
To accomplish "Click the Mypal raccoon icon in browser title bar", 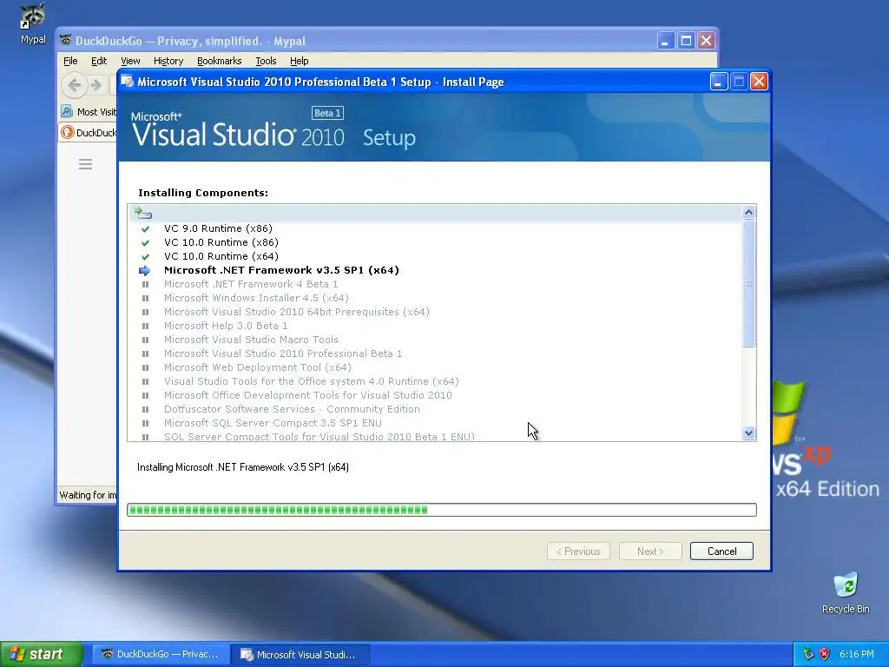I will (66, 41).
